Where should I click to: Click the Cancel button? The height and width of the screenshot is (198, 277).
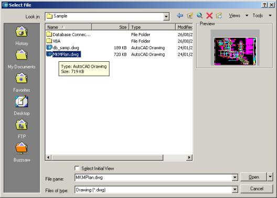[257, 189]
